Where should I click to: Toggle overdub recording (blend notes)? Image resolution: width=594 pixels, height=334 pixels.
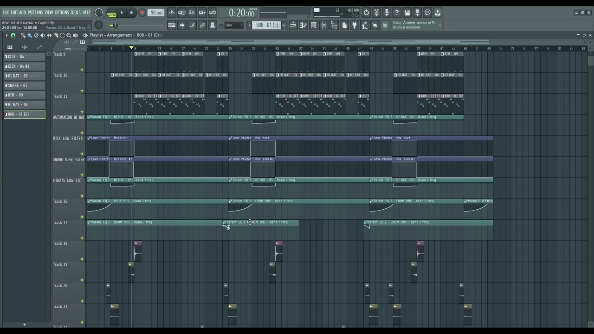202,13
